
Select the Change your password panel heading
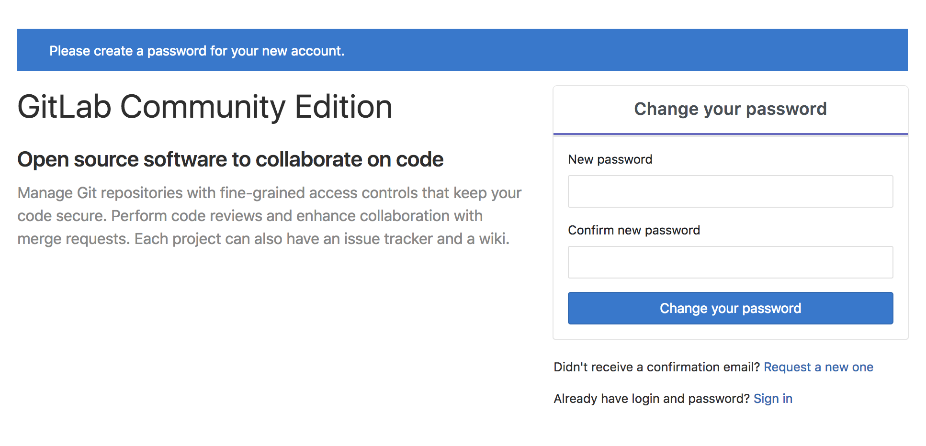coord(730,109)
